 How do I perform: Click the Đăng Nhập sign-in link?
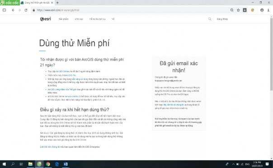click(222, 19)
